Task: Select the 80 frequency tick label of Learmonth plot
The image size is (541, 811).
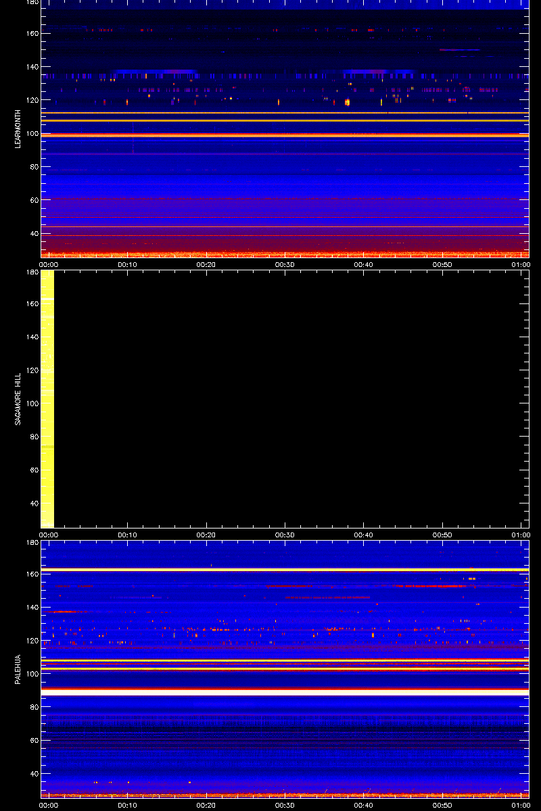Action: pyautogui.click(x=34, y=167)
